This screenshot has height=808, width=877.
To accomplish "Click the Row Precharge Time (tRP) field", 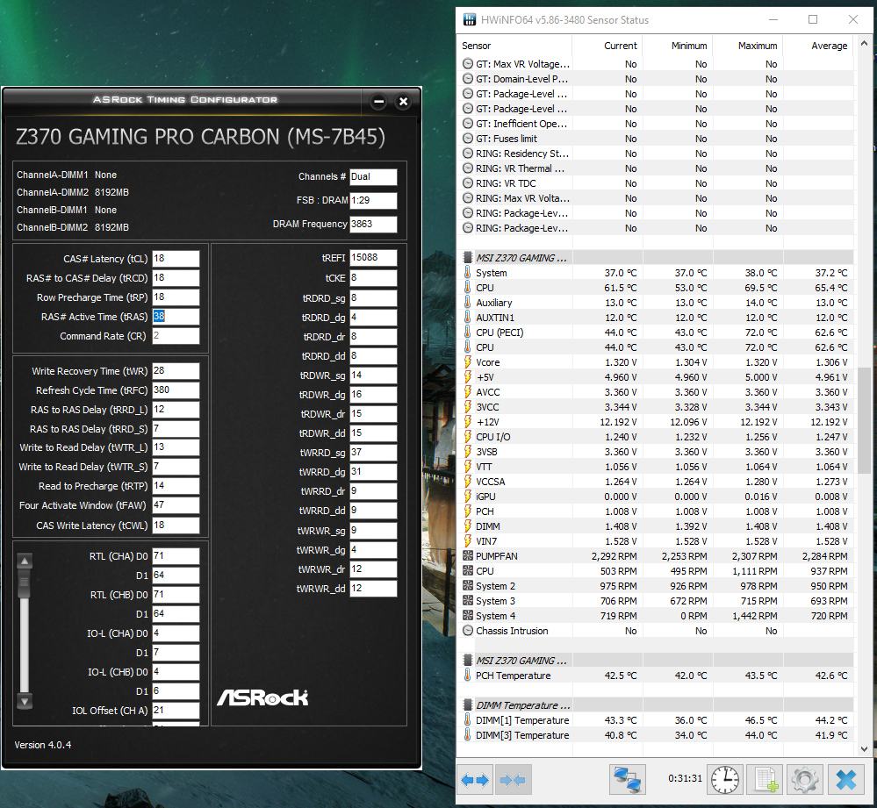I will [176, 297].
